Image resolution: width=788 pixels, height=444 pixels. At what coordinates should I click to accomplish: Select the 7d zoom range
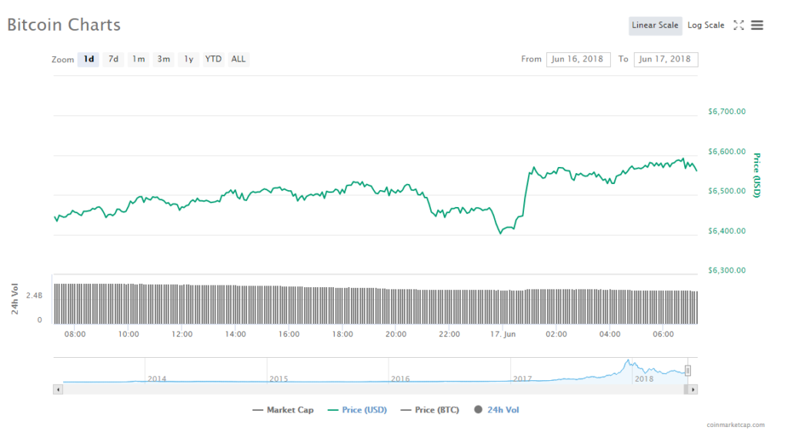click(113, 59)
